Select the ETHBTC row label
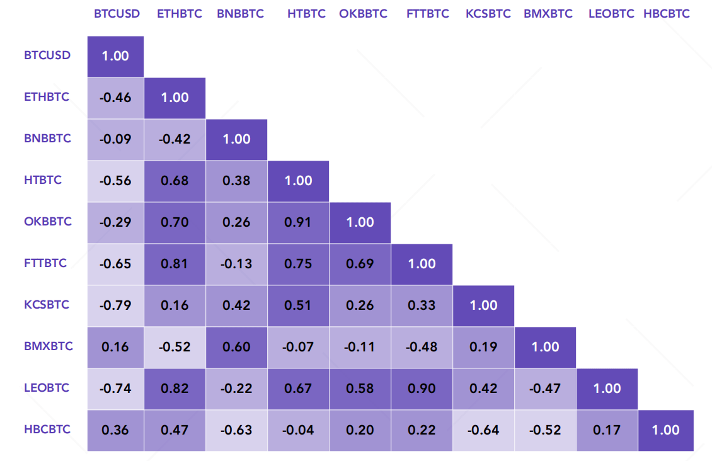The image size is (712, 461). 47,97
